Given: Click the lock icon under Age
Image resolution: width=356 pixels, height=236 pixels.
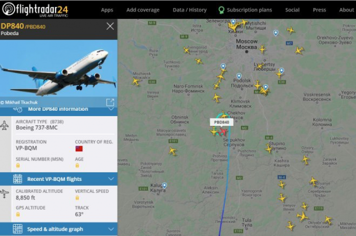Looking at the screenshot, I should (77, 165).
